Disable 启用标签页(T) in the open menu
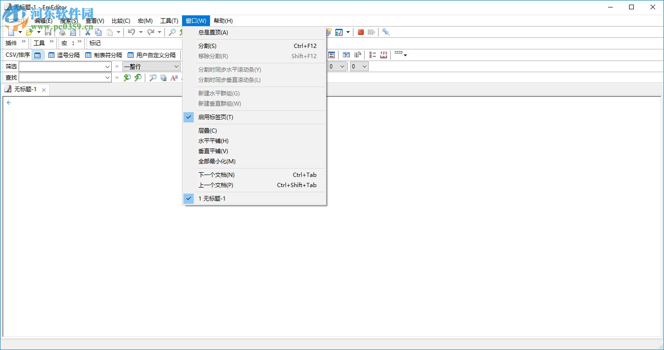 (215, 117)
